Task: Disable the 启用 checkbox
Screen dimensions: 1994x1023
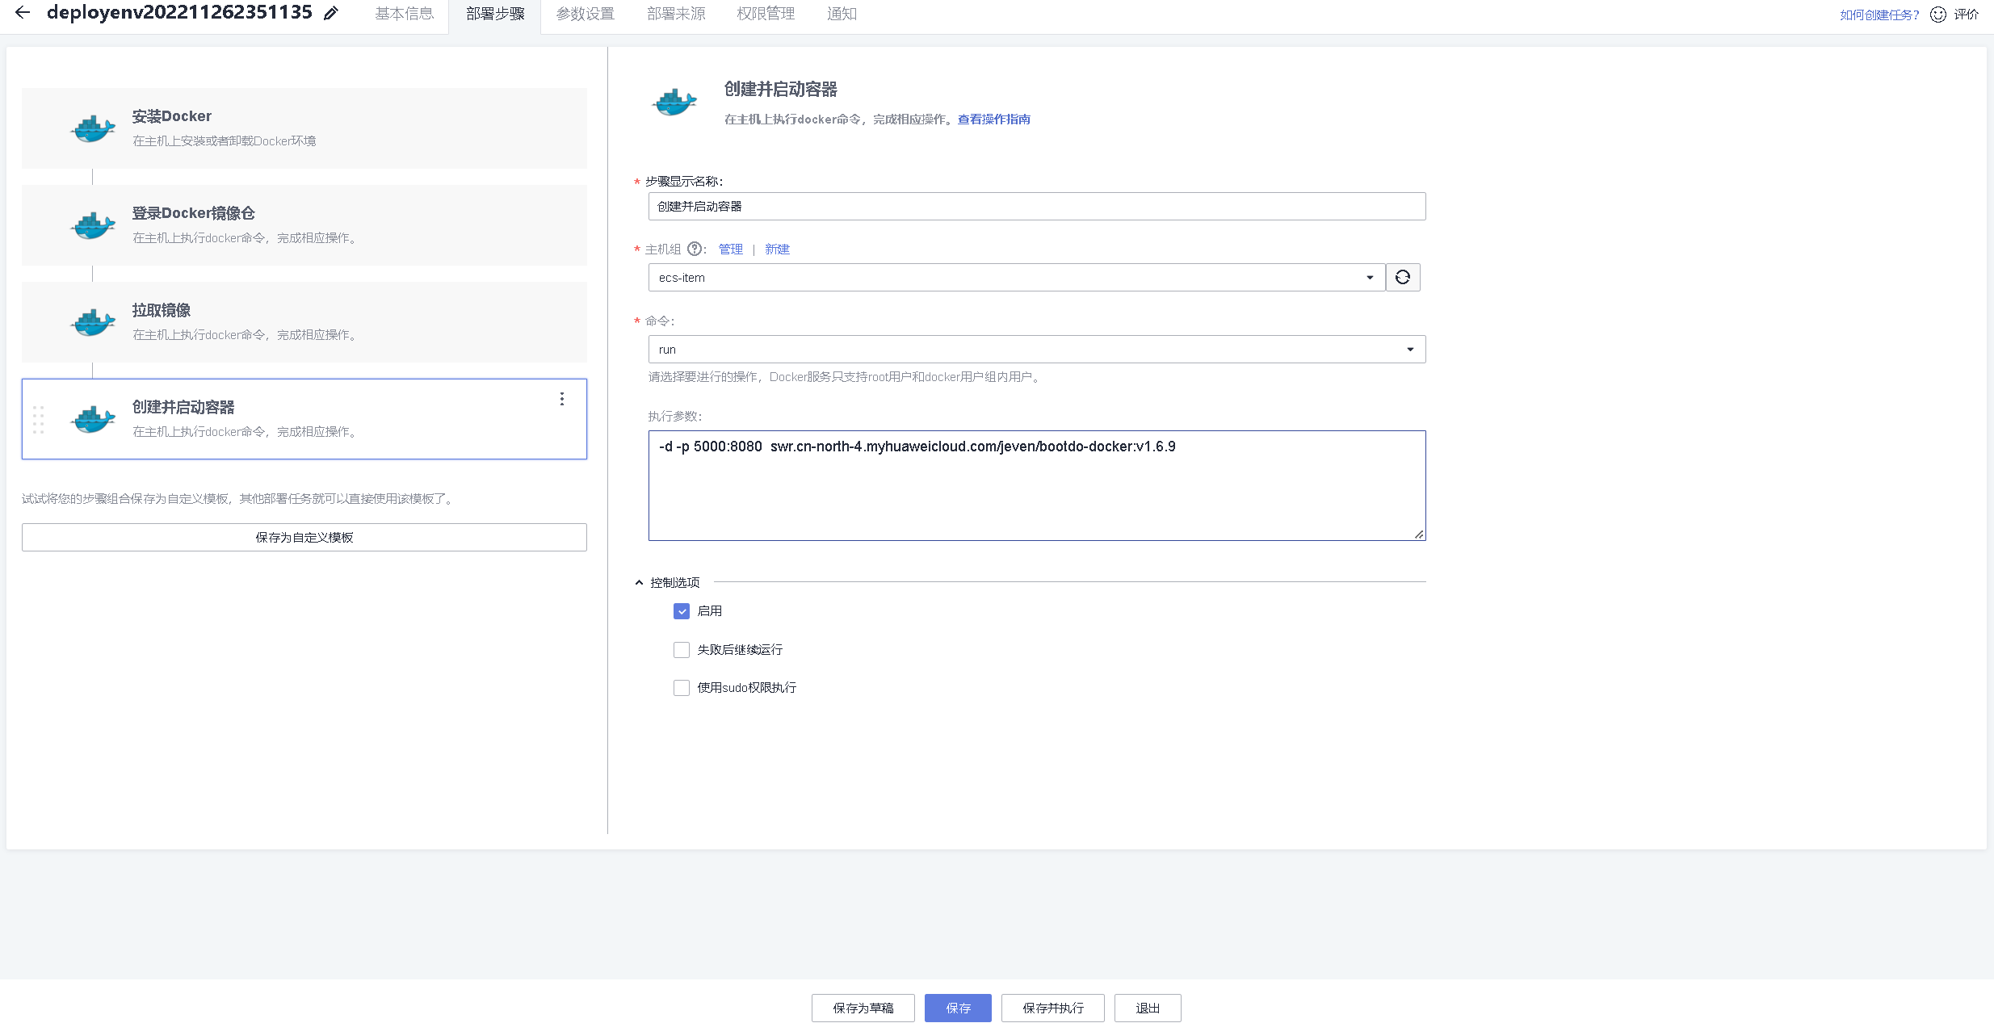Action: coord(681,611)
